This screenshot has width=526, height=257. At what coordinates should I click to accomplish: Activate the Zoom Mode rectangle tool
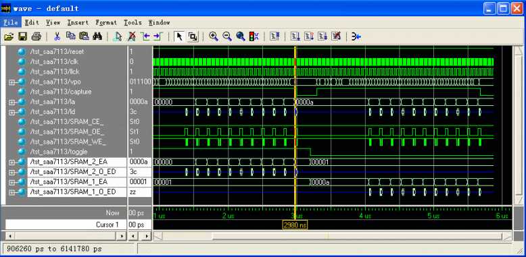pos(193,36)
